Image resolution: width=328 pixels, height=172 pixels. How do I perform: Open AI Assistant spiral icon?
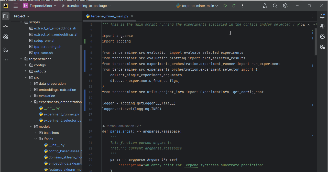point(322,26)
